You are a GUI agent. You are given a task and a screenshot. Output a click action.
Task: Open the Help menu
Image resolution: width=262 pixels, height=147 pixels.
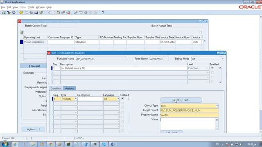tap(49, 7)
